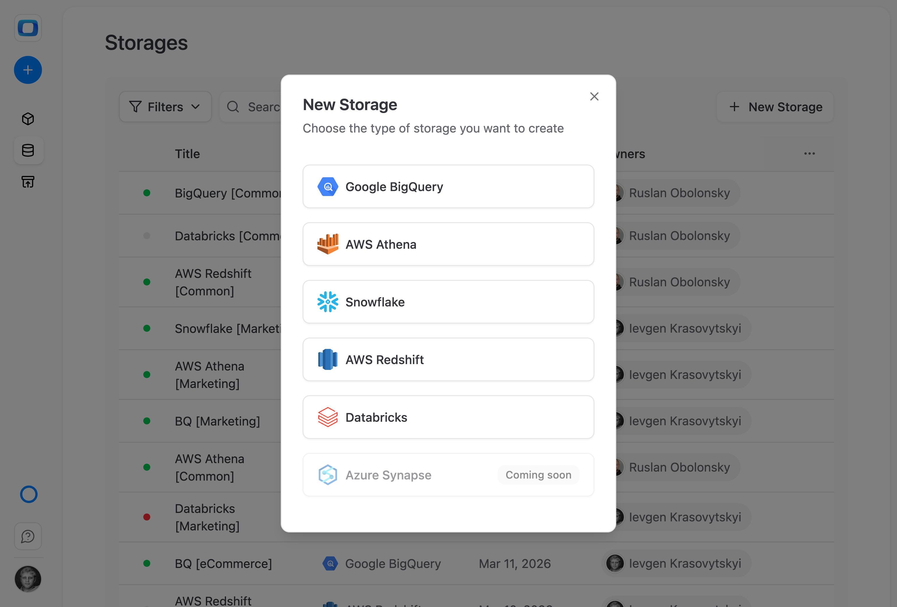Expand the Filters dropdown

165,107
